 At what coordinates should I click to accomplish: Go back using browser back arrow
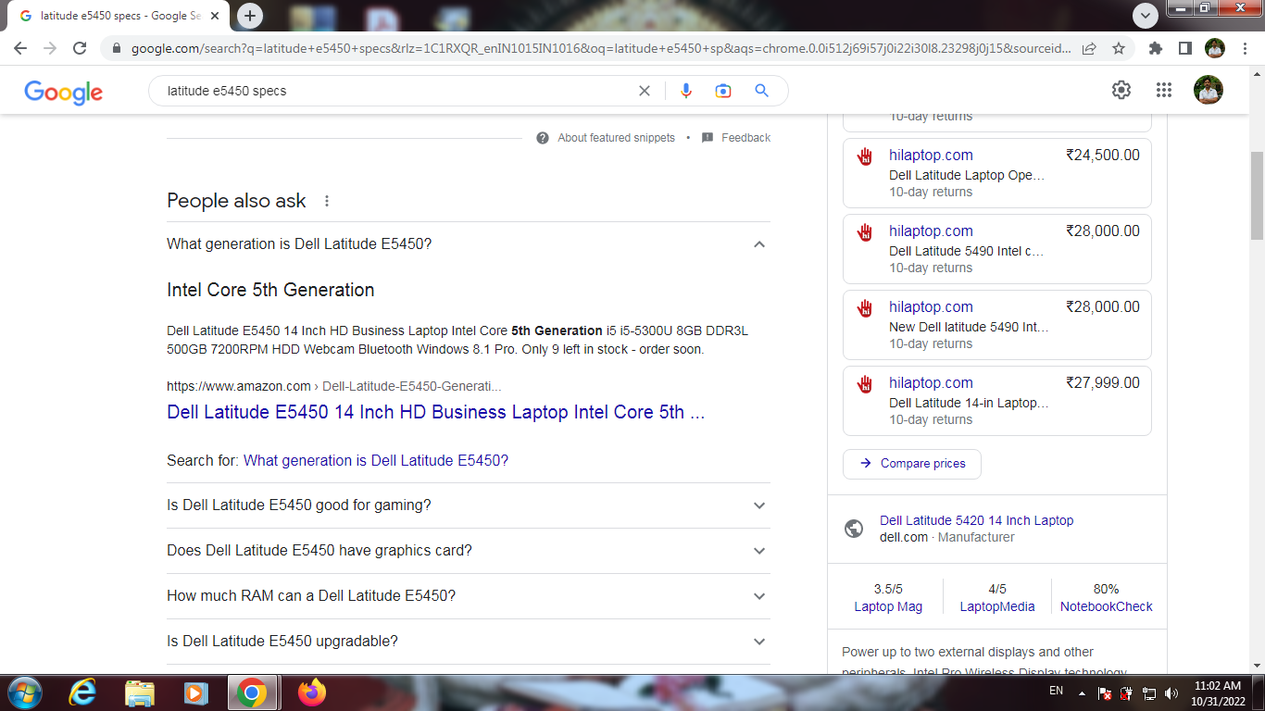(20, 48)
